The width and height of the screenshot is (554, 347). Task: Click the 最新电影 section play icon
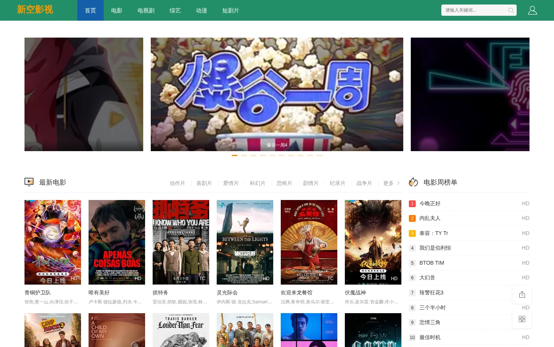point(29,182)
